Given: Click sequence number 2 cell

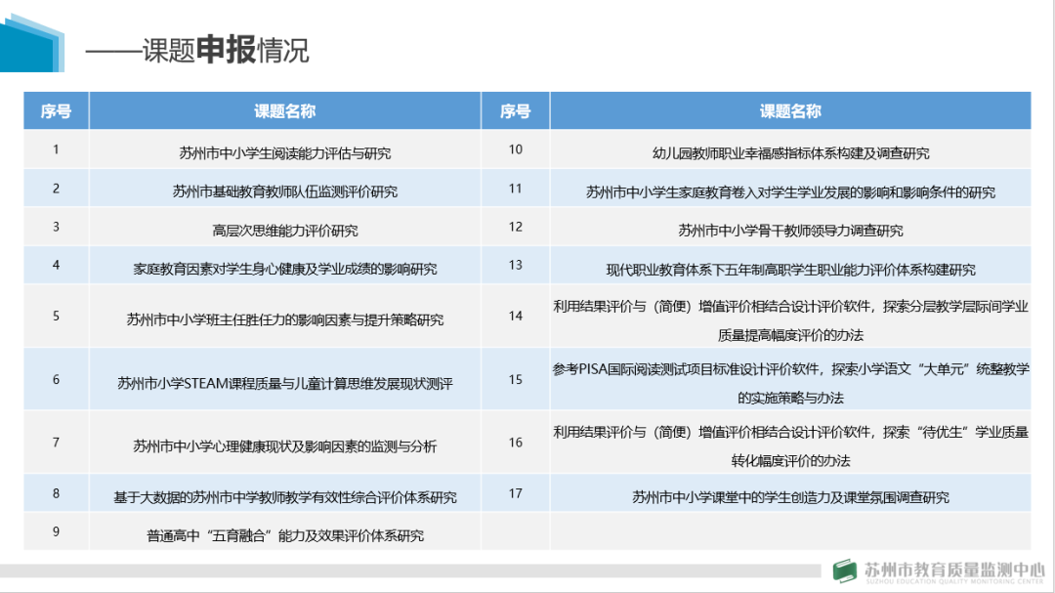Looking at the screenshot, I should coord(56,189).
